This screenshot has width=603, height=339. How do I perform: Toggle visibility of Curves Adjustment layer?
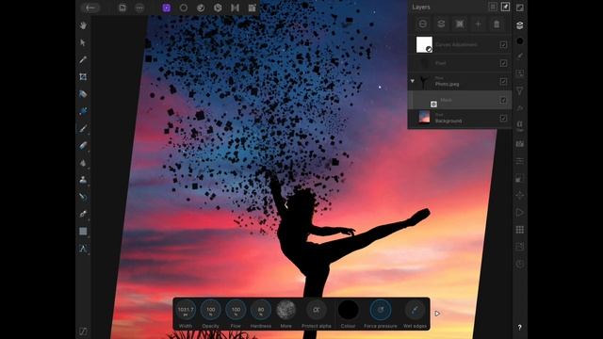coord(503,44)
